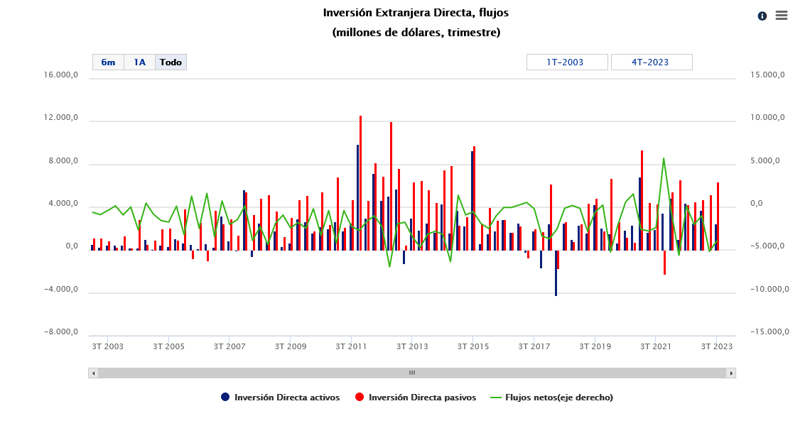Click the start date field 1T-2003
Viewport: 810px width, 433px height.
coord(566,62)
